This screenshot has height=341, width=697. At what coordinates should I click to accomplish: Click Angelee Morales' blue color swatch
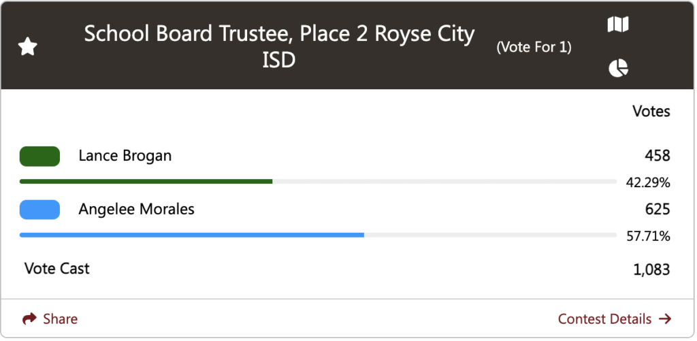pyautogui.click(x=39, y=210)
